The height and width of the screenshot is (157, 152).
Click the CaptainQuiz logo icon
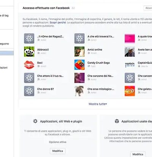click(x=130, y=65)
